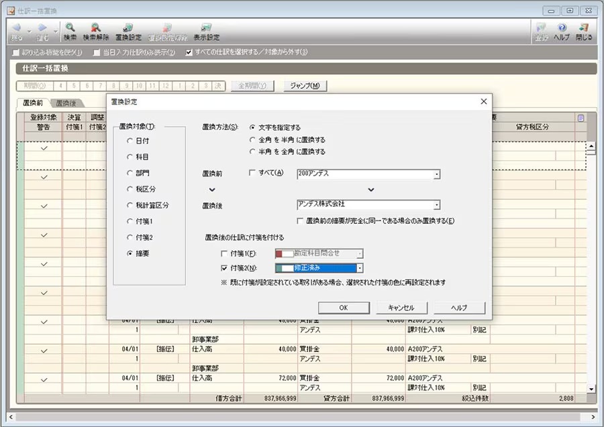Select the 税区分 radio button
Screen dimensions: 604x427
(x=130, y=189)
